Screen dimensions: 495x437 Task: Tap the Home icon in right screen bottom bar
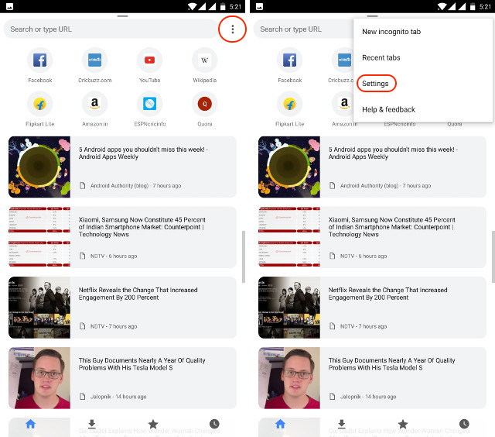(x=280, y=424)
